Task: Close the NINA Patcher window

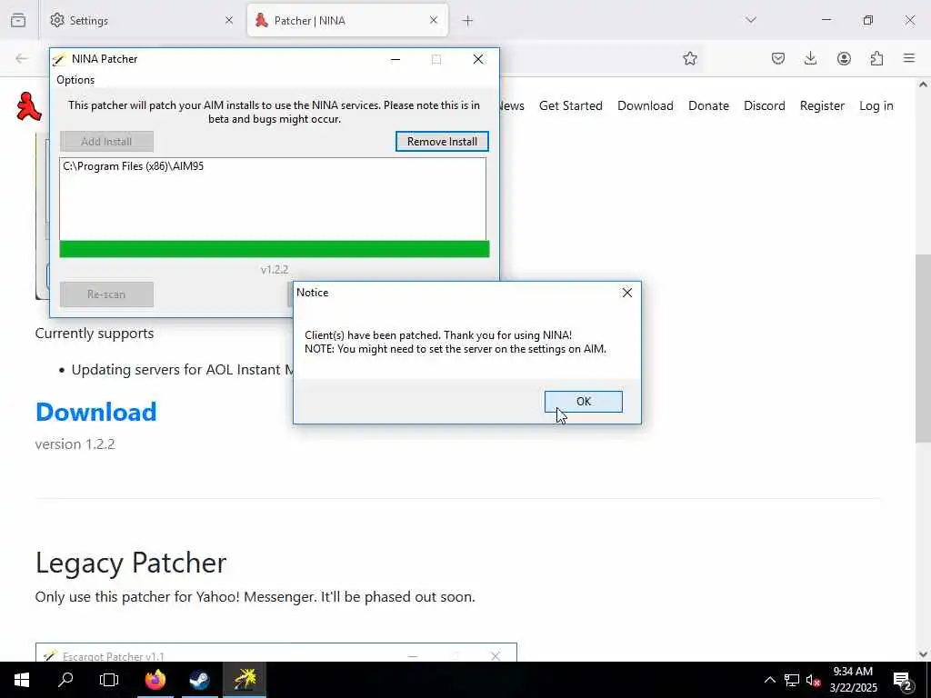Action: 478,59
